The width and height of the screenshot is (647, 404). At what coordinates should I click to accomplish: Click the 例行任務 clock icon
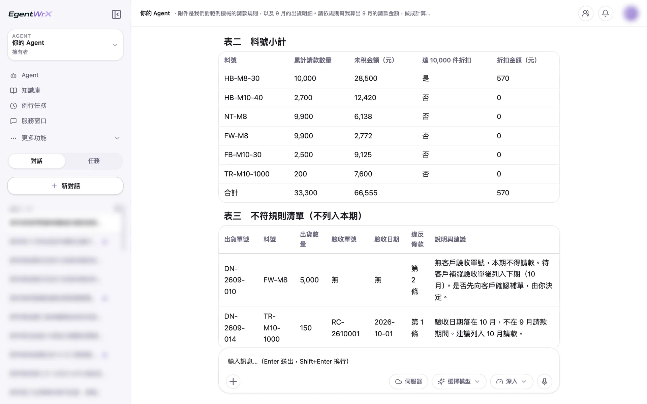(x=13, y=106)
